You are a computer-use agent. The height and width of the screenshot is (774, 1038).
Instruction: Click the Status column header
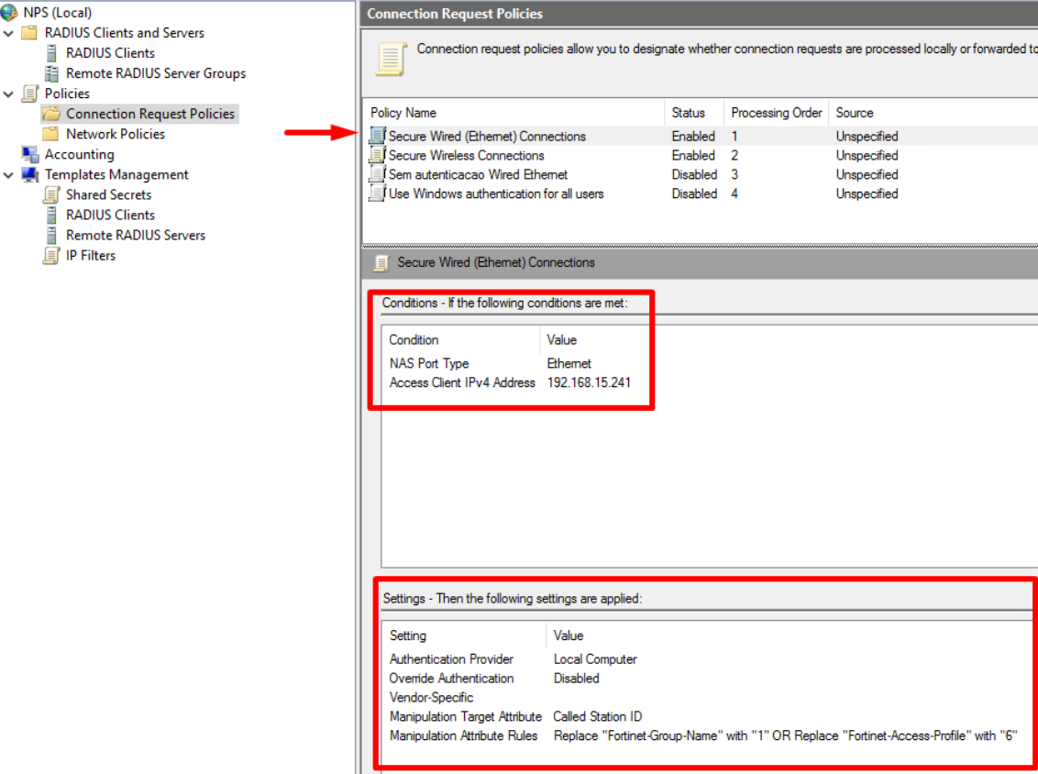coord(688,113)
